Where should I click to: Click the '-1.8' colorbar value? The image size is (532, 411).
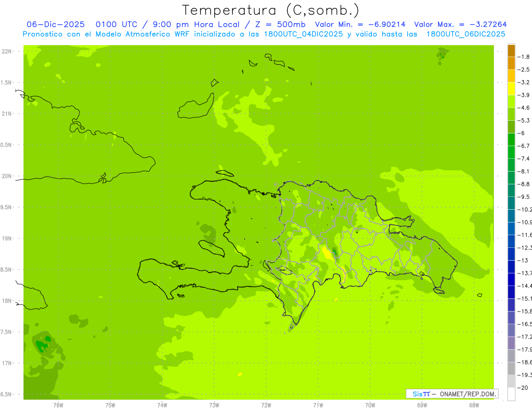coord(524,57)
